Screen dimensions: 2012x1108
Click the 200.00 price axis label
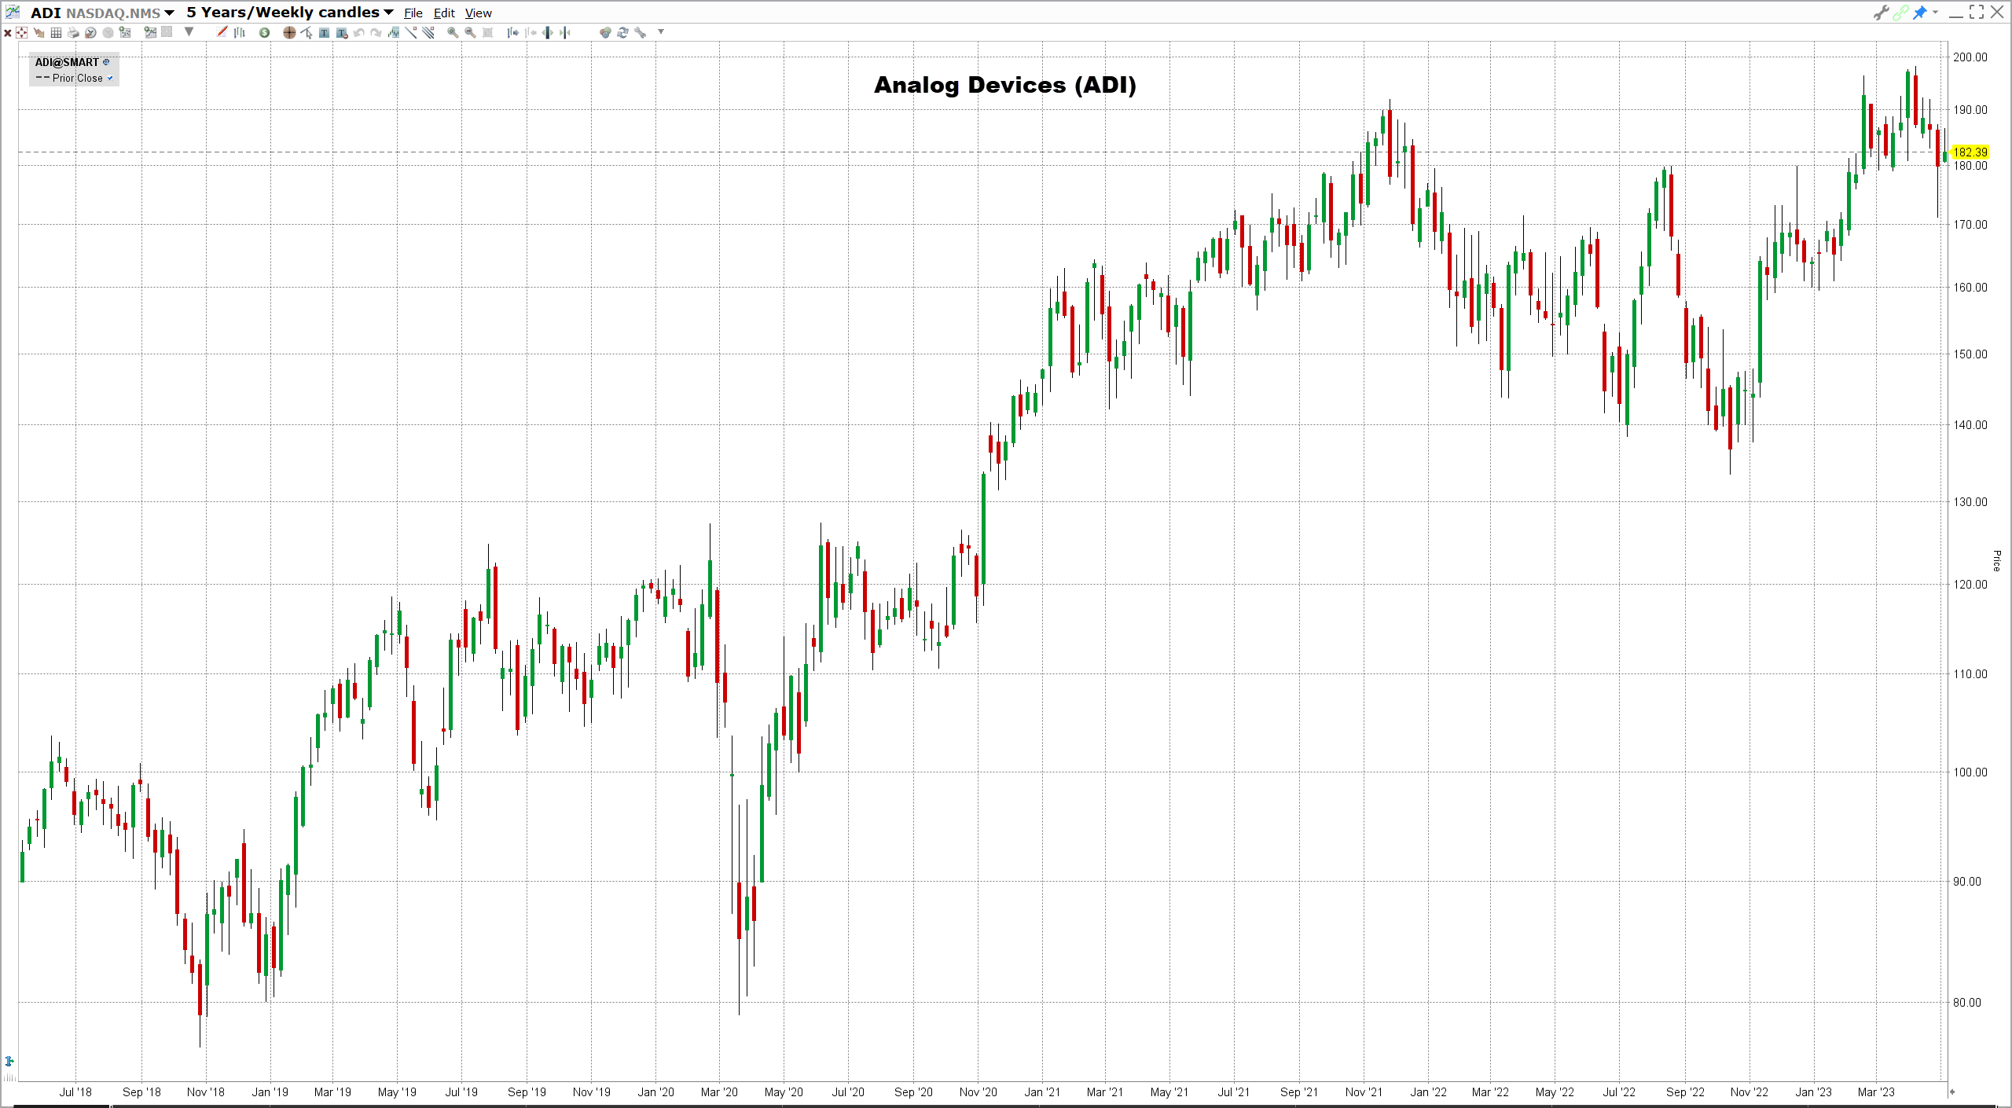pyautogui.click(x=1970, y=57)
